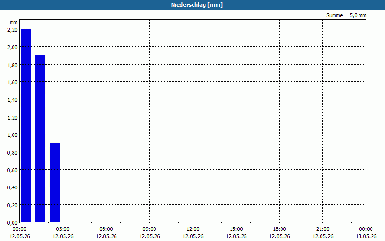Image resolution: width=385 pixels, height=241 pixels.
Task: Click the y-axis label '1,20'
Action: pos(13,118)
